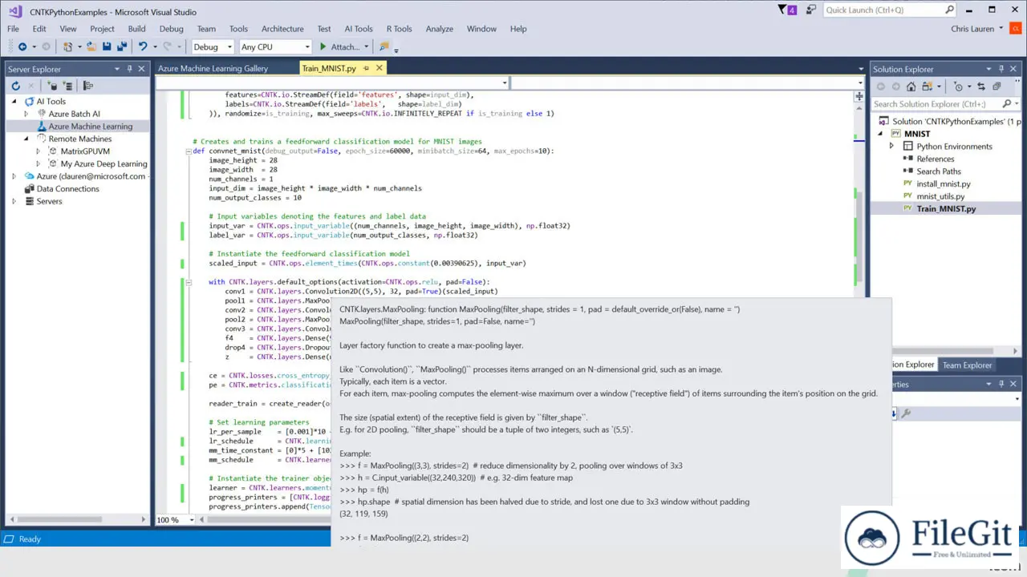Click the Send Feedback icon in the title bar
Viewport: 1027px width, 577px height.
click(812, 10)
